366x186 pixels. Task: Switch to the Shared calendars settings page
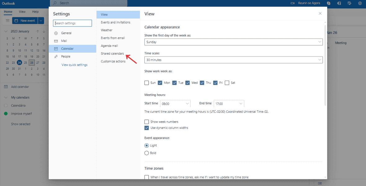(112, 53)
